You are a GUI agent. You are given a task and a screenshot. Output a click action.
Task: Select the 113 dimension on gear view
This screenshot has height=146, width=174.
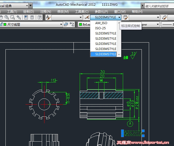pos(54,80)
